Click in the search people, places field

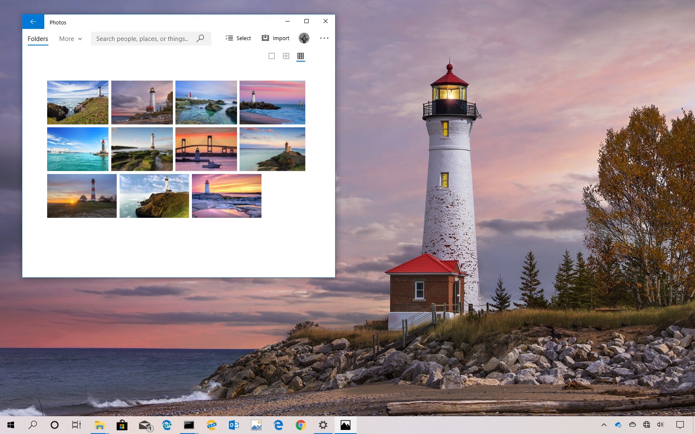[143, 39]
